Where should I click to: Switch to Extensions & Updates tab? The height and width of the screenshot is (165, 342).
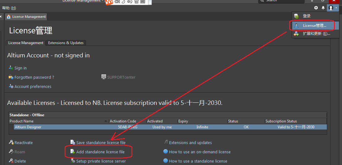(66, 43)
